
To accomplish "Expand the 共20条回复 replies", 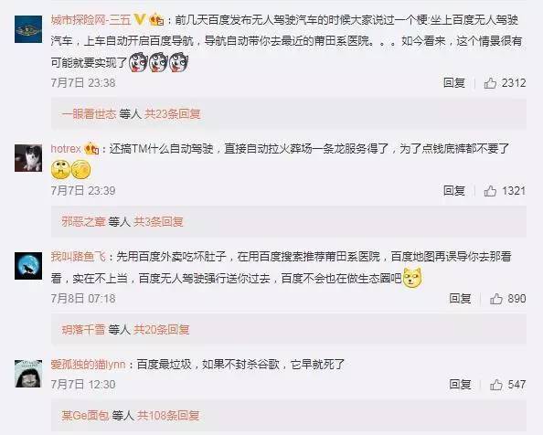I will coord(162,330).
